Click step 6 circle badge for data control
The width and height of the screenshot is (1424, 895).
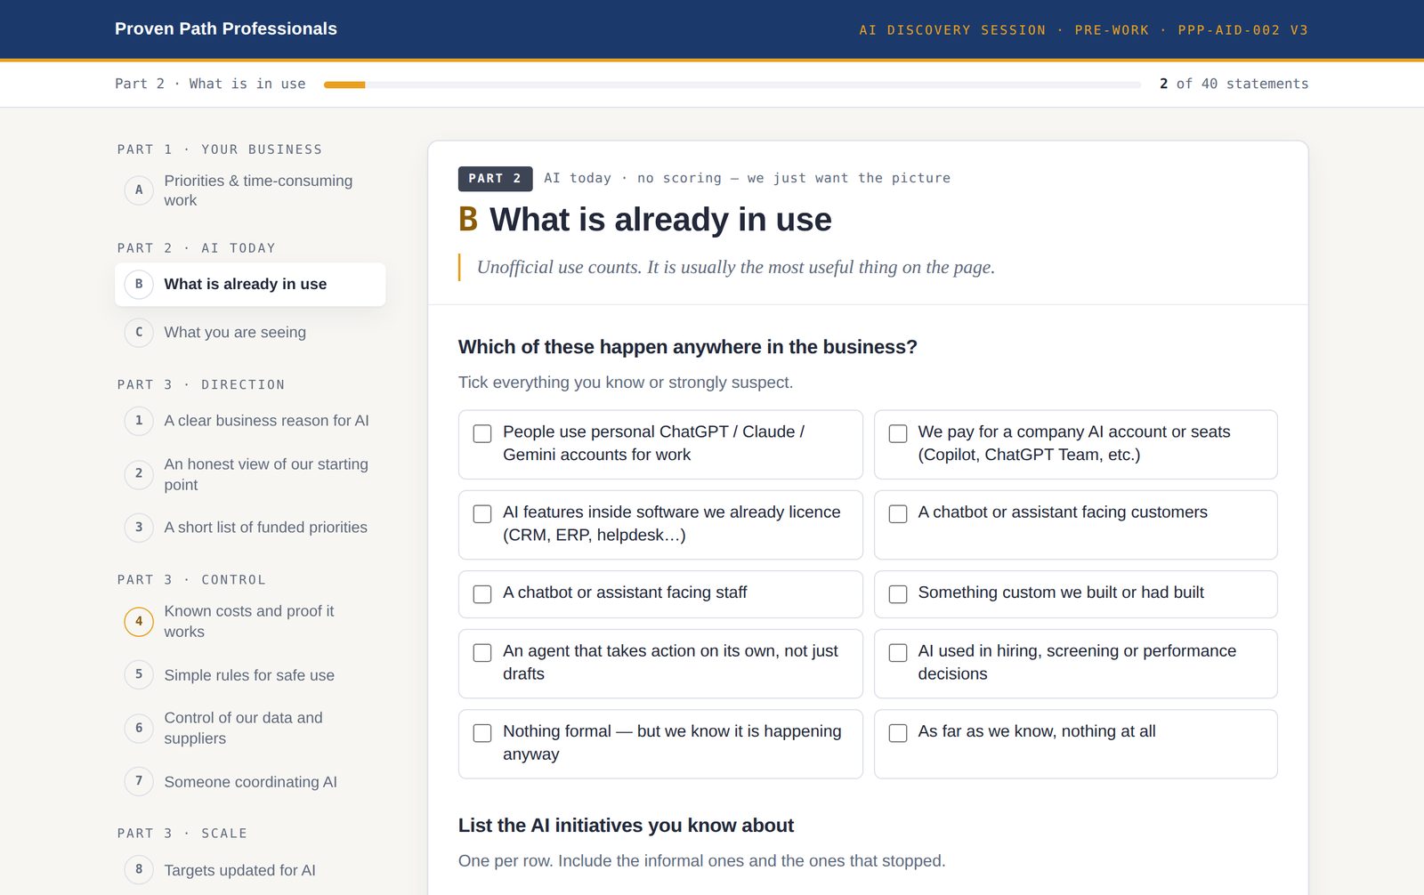(139, 728)
